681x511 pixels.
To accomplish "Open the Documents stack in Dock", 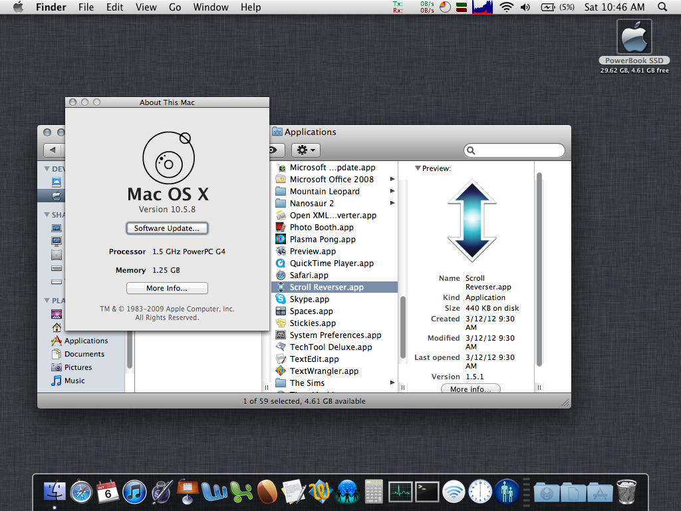I will [x=573, y=492].
